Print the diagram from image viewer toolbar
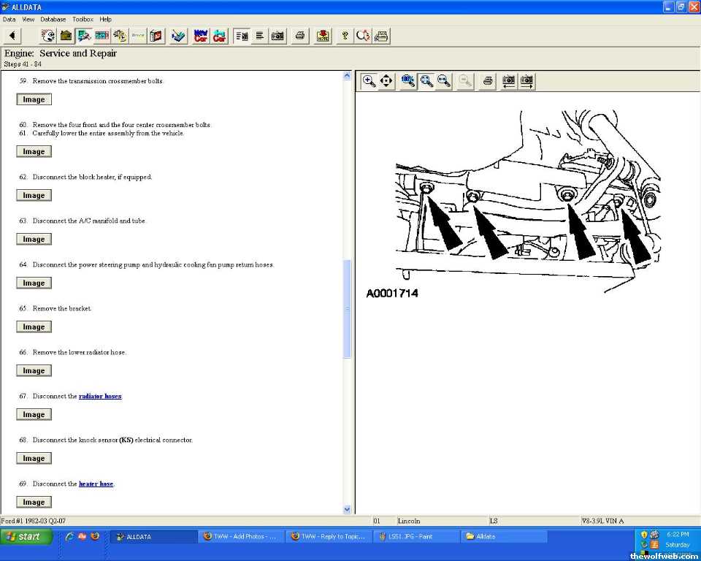This screenshot has width=701, height=561. pyautogui.click(x=488, y=81)
